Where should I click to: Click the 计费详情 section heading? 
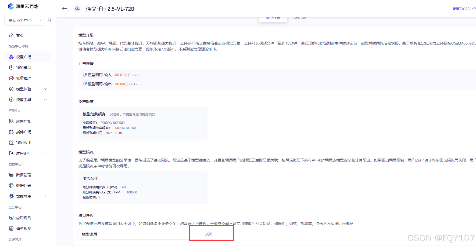point(86,64)
